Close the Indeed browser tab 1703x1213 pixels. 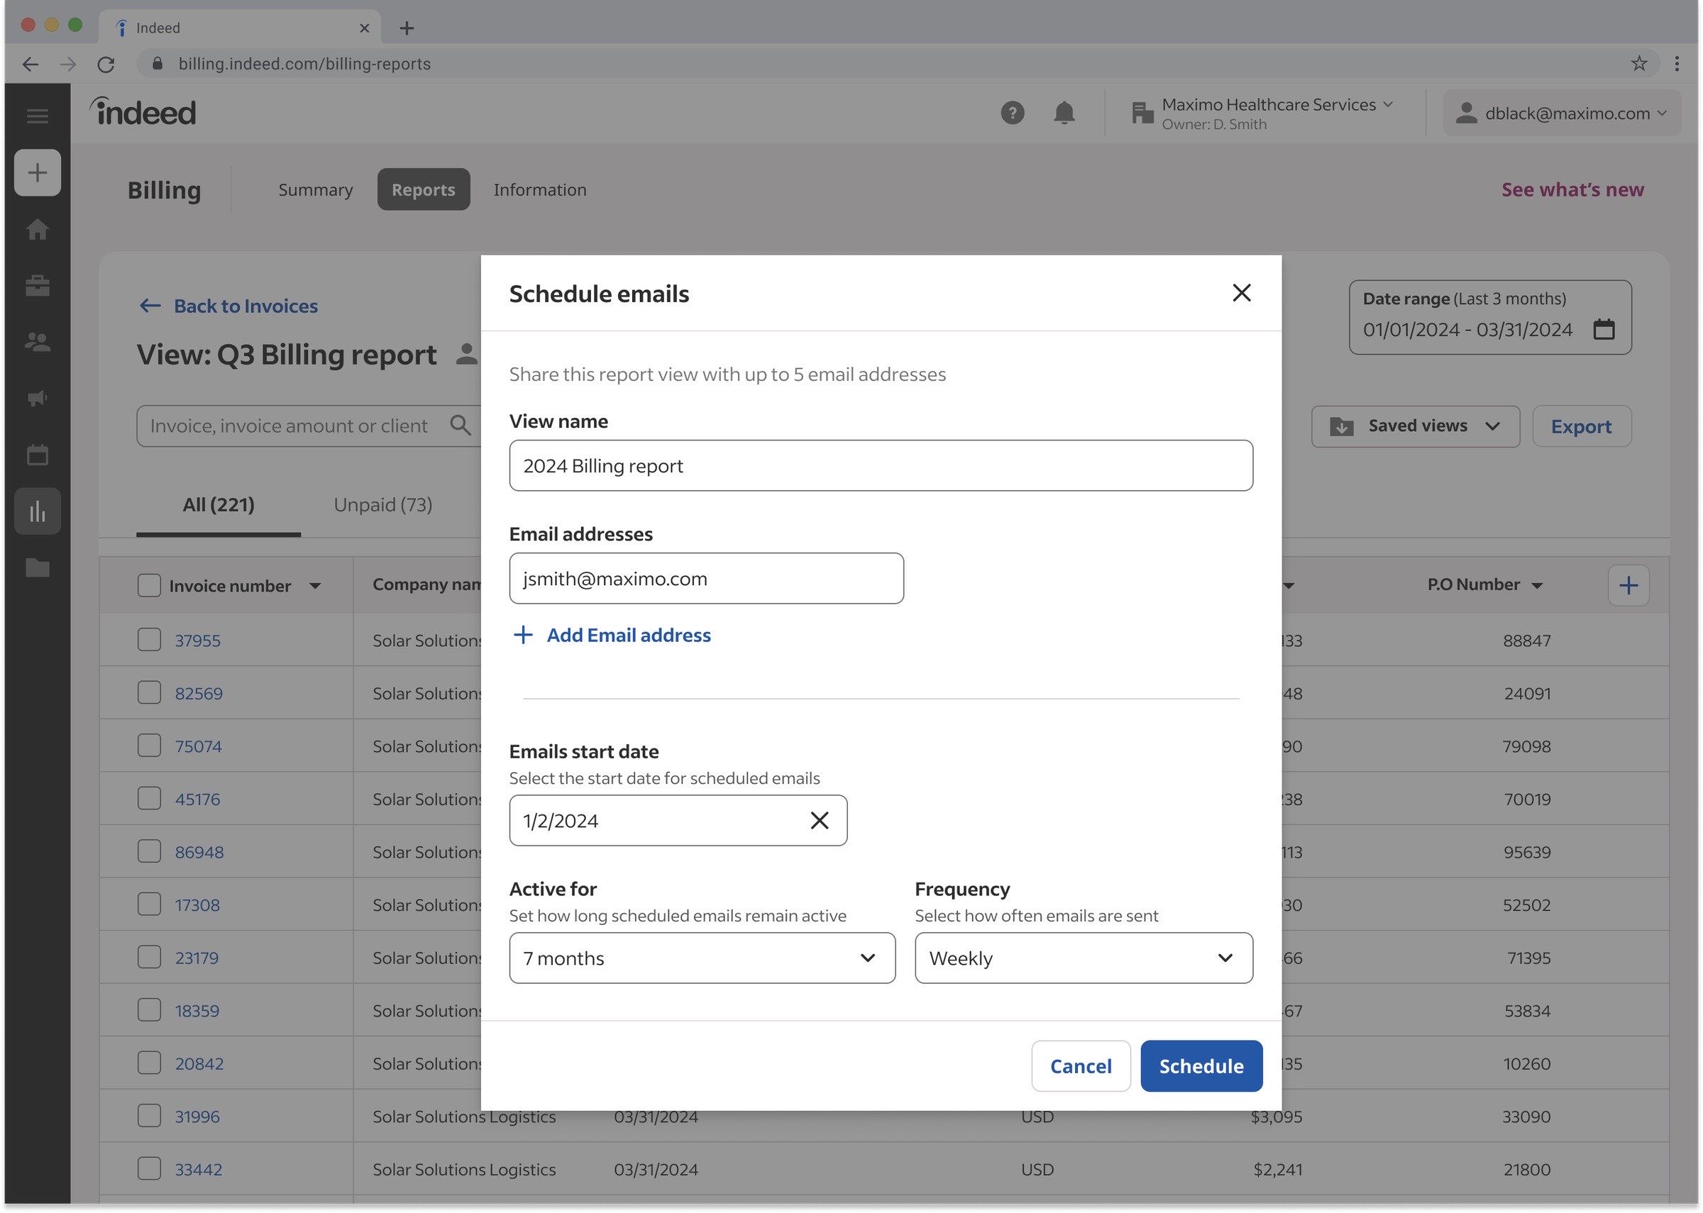click(x=365, y=28)
